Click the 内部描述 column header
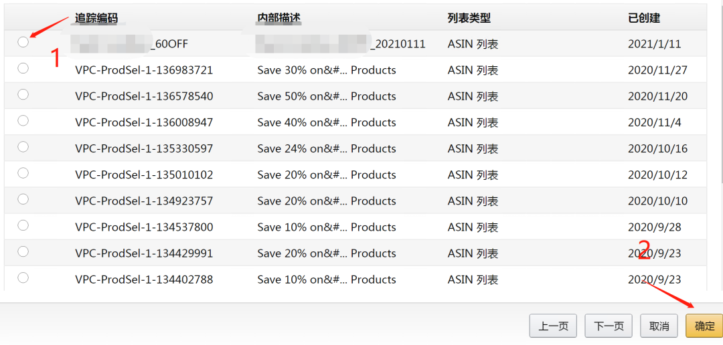The width and height of the screenshot is (723, 345). pyautogui.click(x=278, y=18)
